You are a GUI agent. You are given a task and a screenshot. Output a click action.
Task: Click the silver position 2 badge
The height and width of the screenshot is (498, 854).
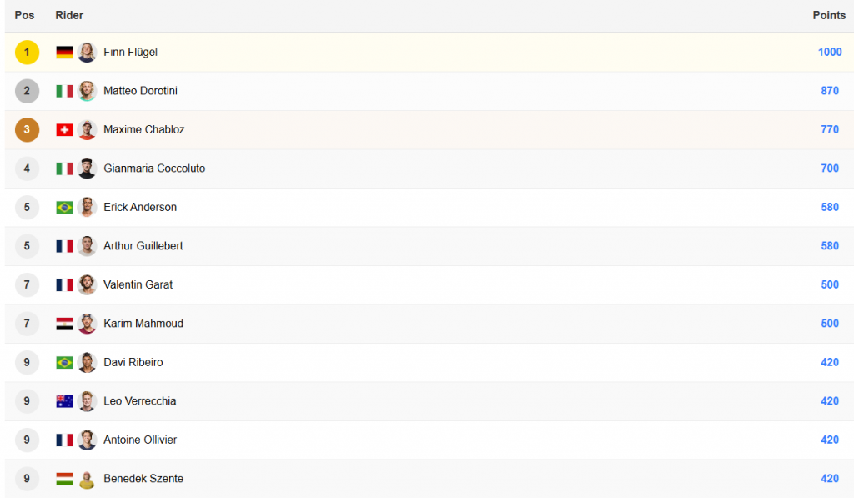click(27, 91)
